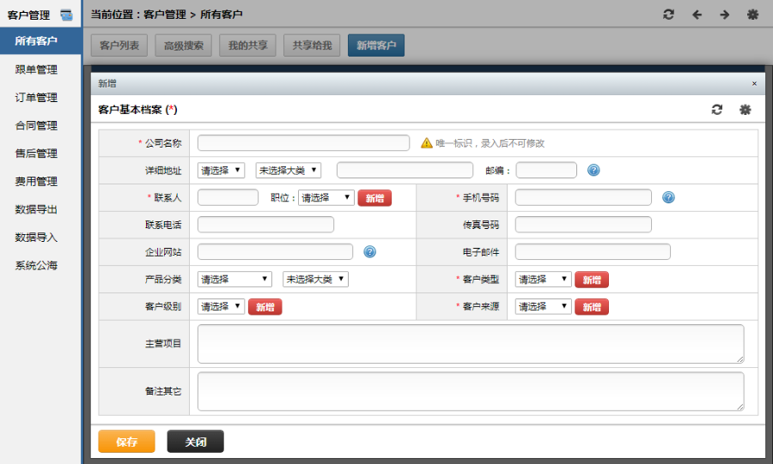Click the customer management card icon
773x464 pixels.
click(66, 15)
